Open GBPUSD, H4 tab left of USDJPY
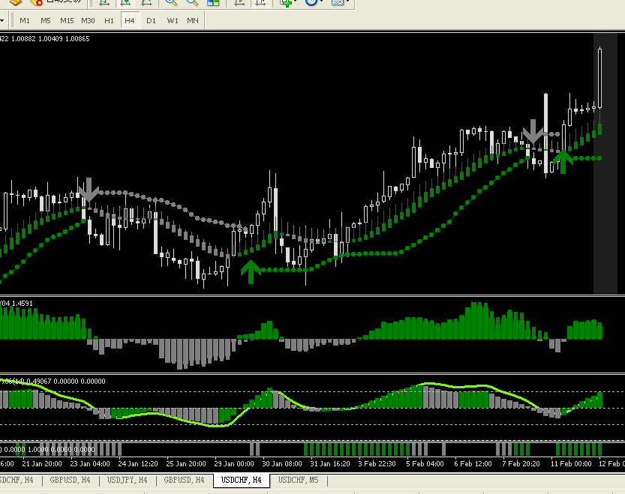Viewport: 625px width, 494px height. (70, 480)
